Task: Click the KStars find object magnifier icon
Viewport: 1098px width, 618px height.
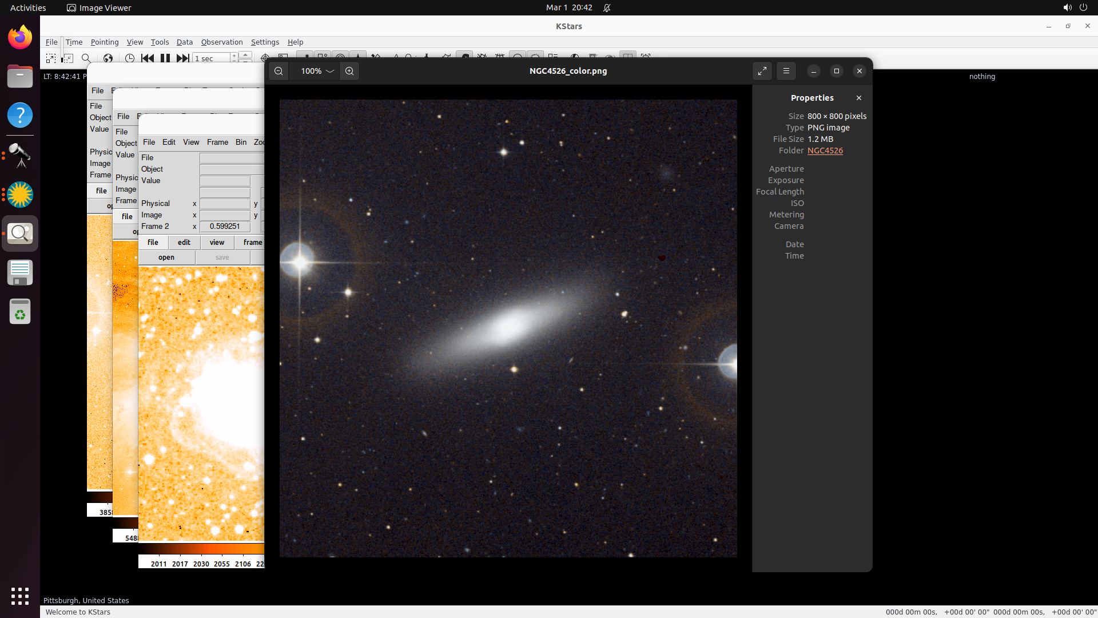Action: click(86, 58)
